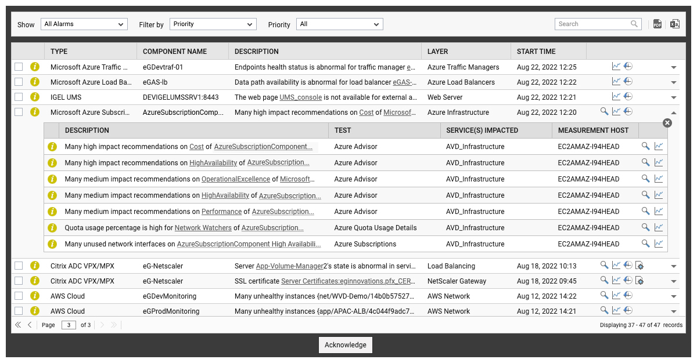Click the magnifier icon in the Search box
Viewport: 697px width, 363px height.
(634, 24)
